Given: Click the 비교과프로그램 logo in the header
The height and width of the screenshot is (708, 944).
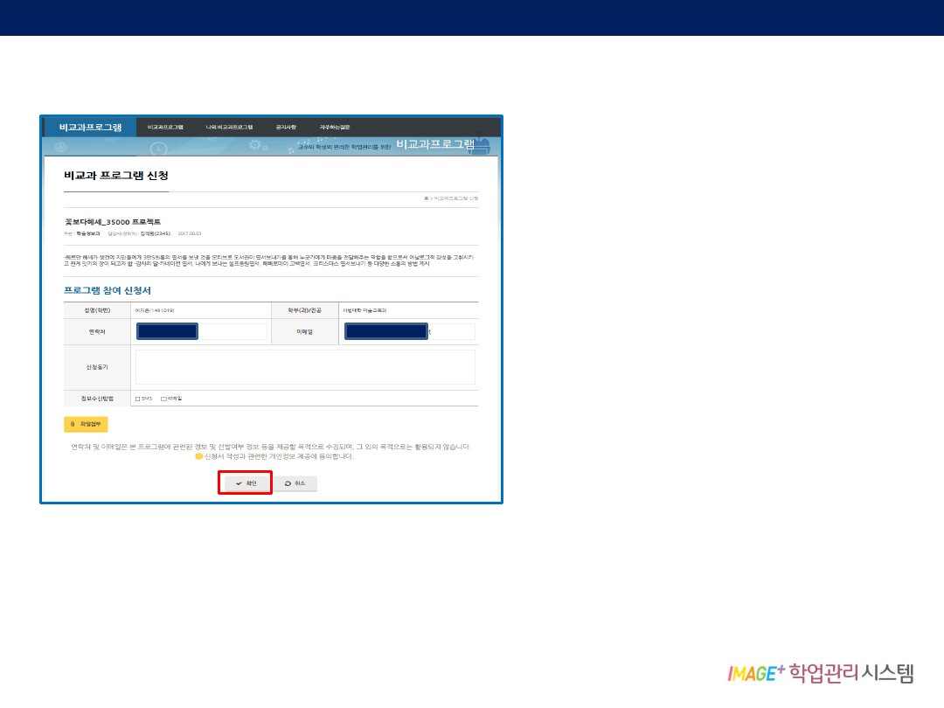Looking at the screenshot, I should tap(90, 127).
